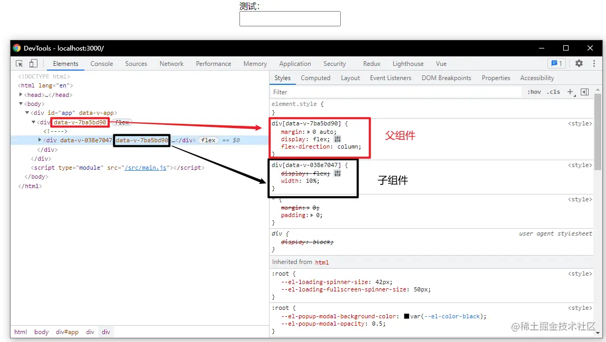Click the element.style rule block
606x342 pixels.
point(431,109)
